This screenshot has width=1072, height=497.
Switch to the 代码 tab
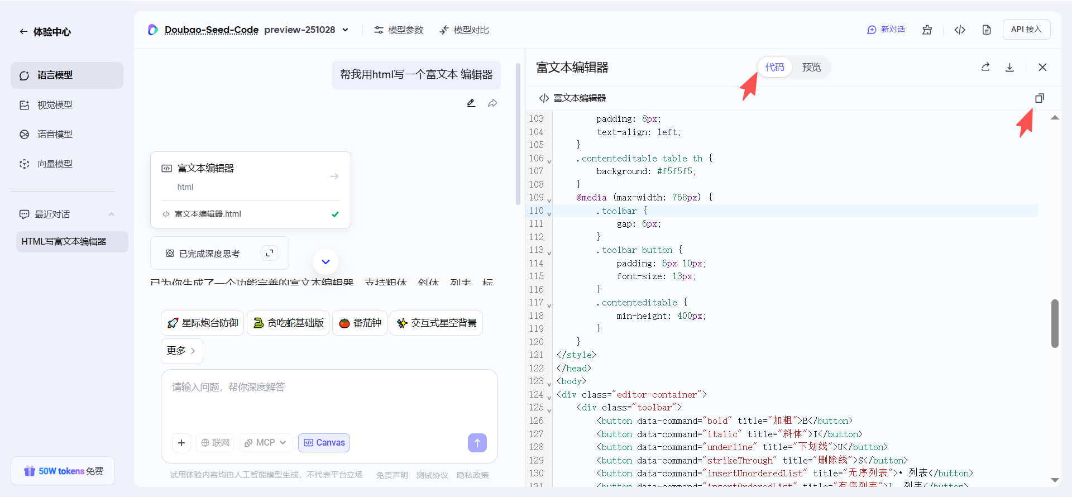(x=775, y=68)
